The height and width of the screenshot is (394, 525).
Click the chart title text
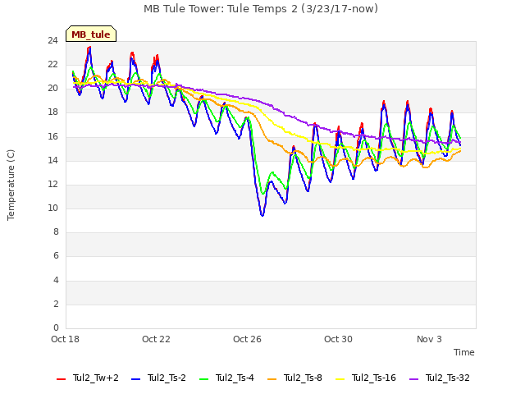(261, 9)
